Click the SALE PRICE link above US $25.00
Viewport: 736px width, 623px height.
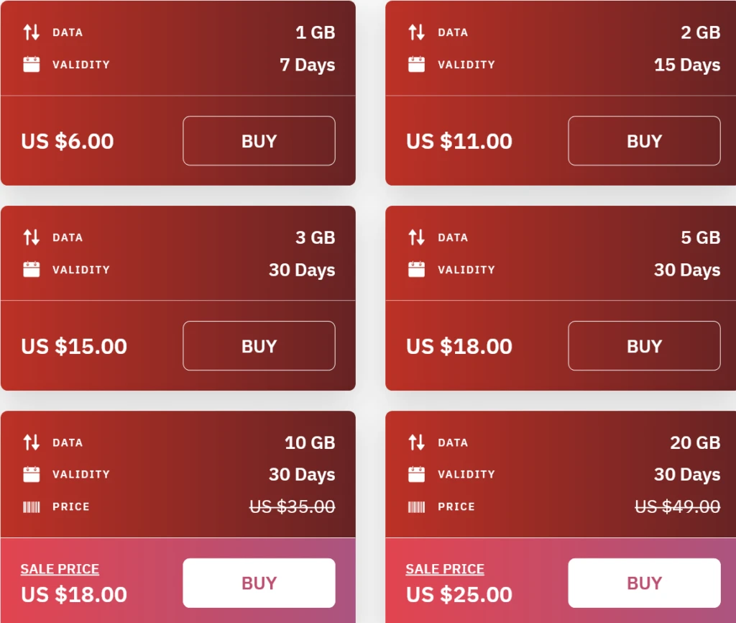click(x=445, y=569)
